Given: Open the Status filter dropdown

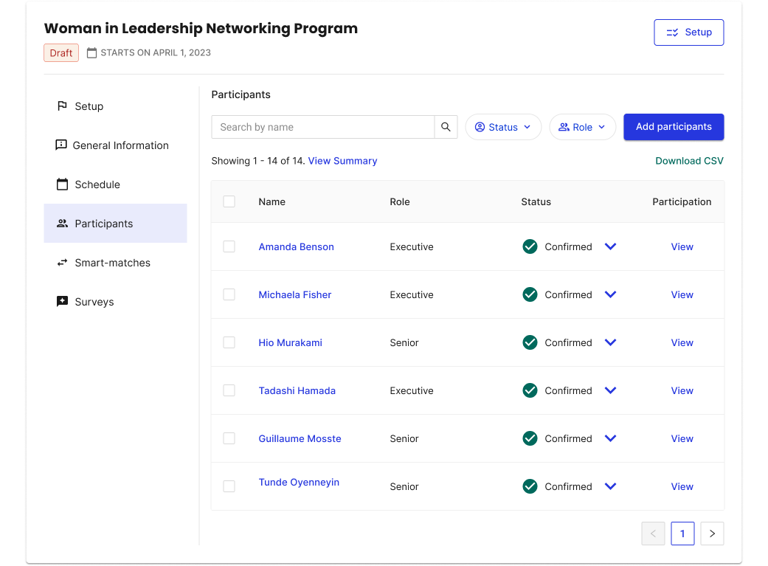Looking at the screenshot, I should (503, 127).
